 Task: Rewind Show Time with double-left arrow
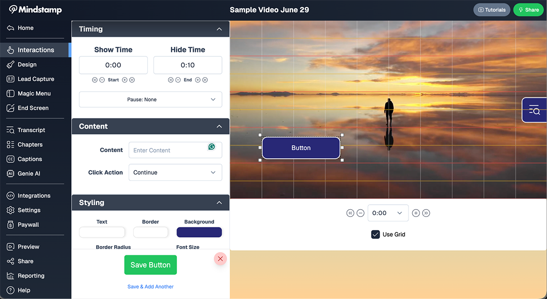95,80
